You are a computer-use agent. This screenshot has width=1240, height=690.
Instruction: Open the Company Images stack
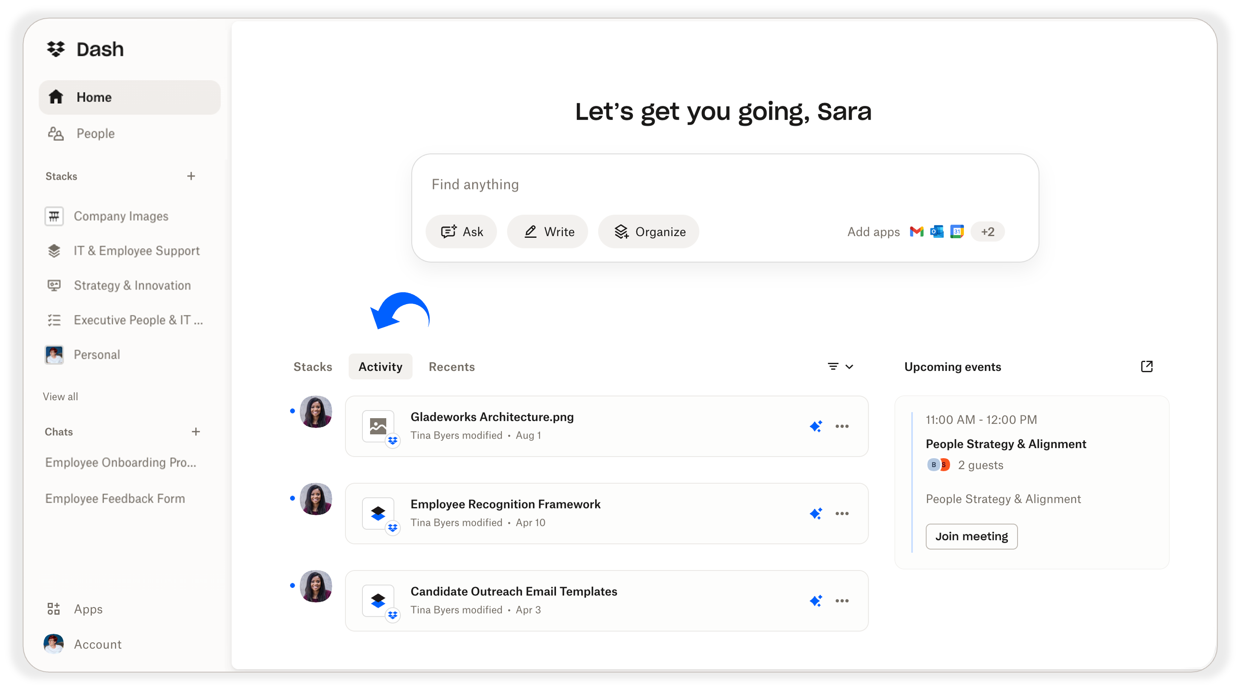pyautogui.click(x=121, y=216)
